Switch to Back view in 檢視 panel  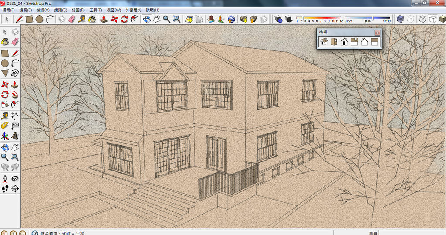click(x=365, y=42)
